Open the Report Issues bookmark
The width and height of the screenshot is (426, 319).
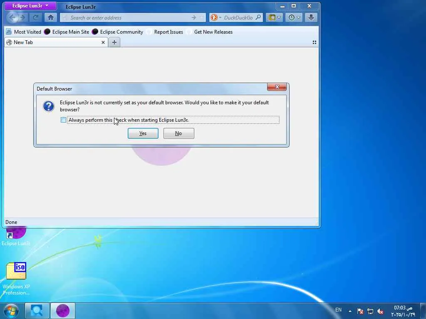point(165,32)
